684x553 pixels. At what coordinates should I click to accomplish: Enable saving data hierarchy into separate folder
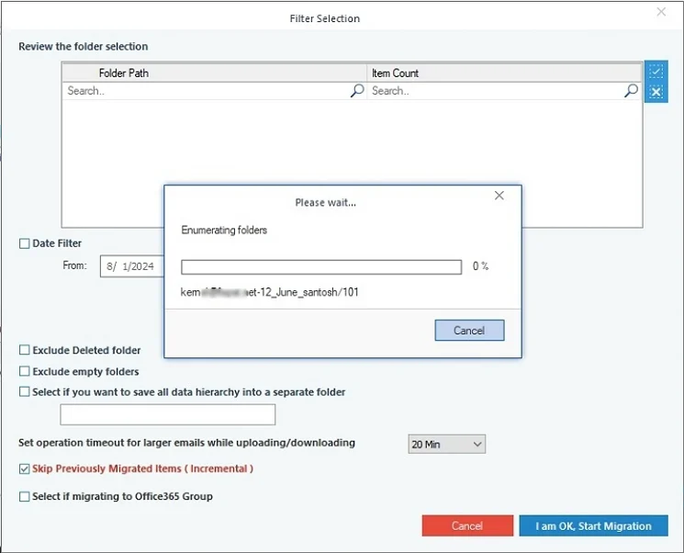[25, 392]
